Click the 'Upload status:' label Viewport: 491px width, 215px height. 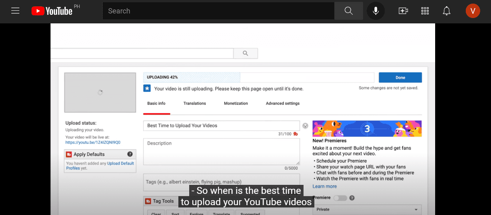coord(81,123)
